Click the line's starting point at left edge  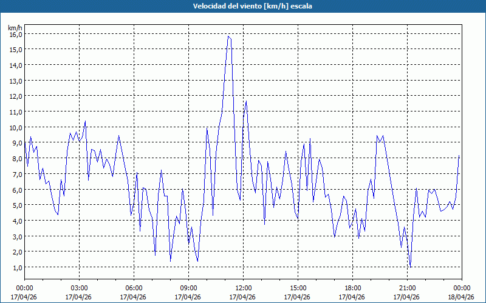tap(25, 144)
